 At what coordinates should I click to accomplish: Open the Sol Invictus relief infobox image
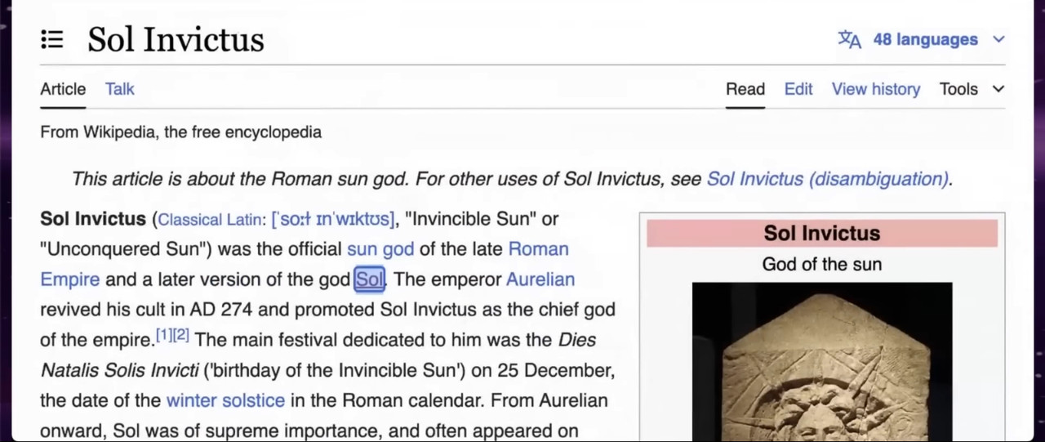point(822,362)
